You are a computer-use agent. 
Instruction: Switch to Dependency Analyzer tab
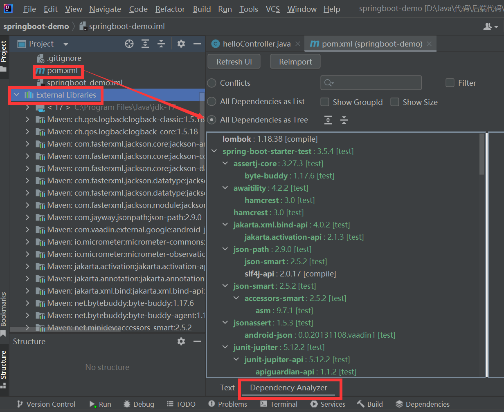click(288, 388)
